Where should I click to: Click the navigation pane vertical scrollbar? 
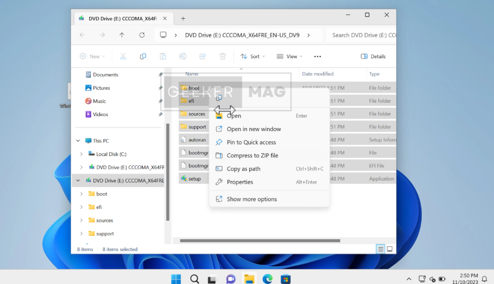coord(167,172)
